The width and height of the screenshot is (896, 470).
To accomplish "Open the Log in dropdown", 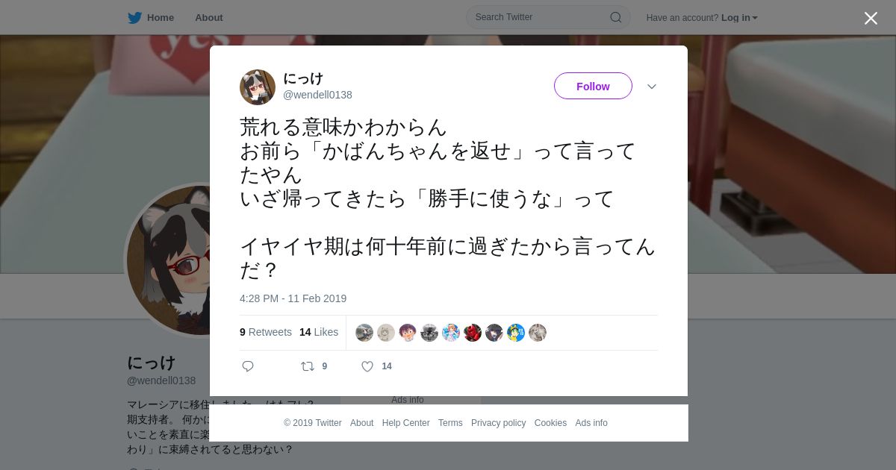I will [739, 18].
